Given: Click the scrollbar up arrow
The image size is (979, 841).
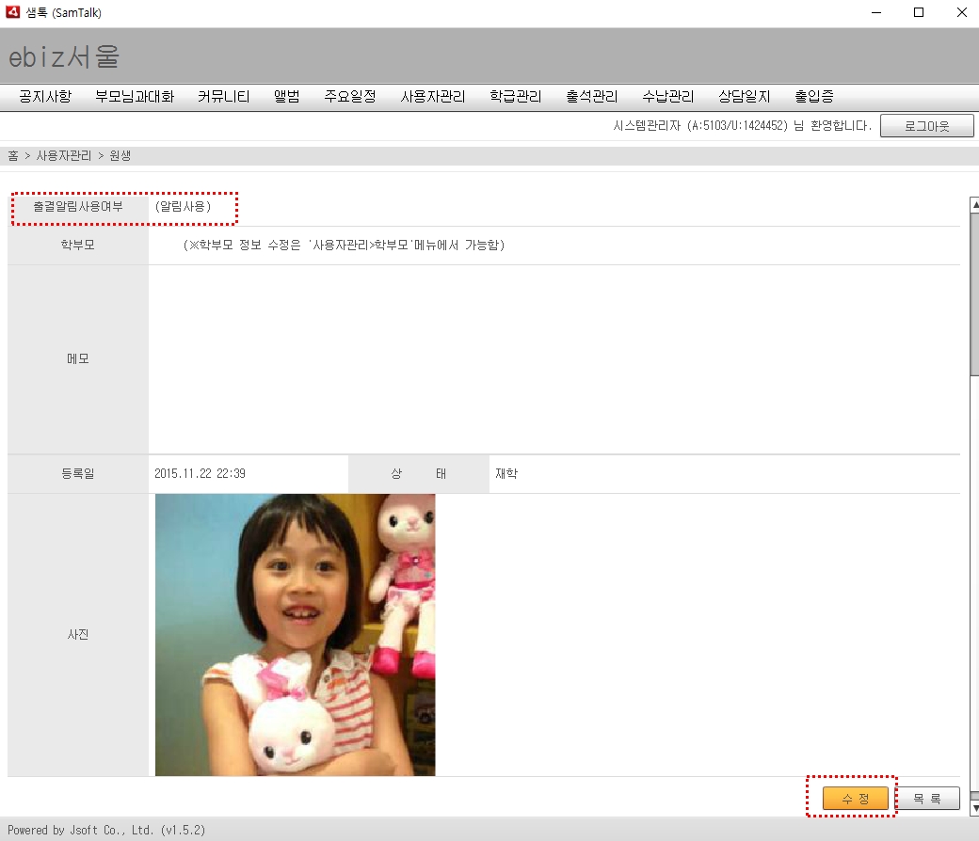Looking at the screenshot, I should point(974,204).
